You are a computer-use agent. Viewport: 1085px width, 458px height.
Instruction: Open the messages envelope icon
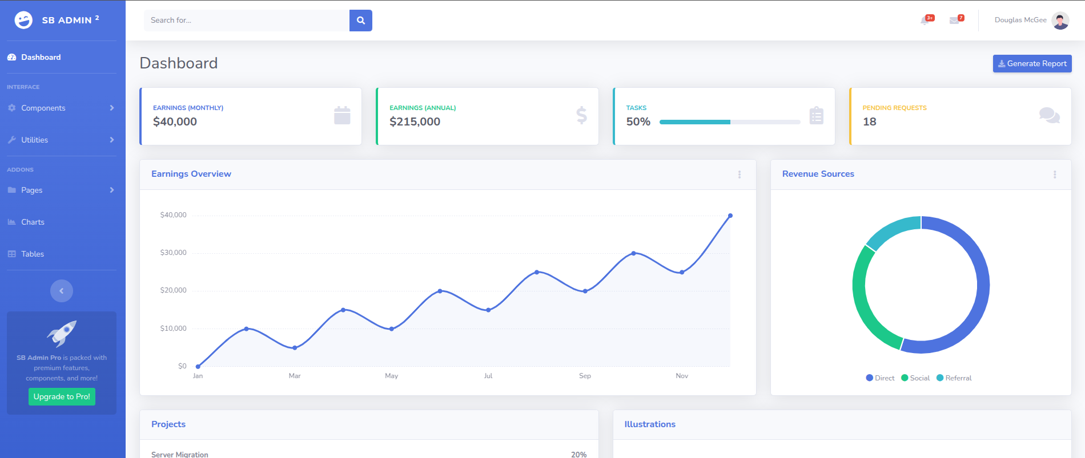click(x=954, y=21)
